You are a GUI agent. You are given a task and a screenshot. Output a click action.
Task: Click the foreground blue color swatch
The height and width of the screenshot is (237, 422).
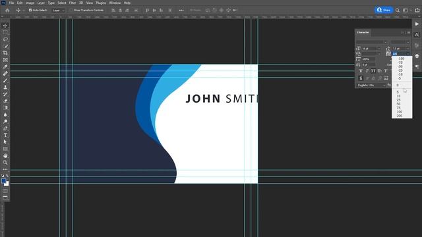coord(3,181)
